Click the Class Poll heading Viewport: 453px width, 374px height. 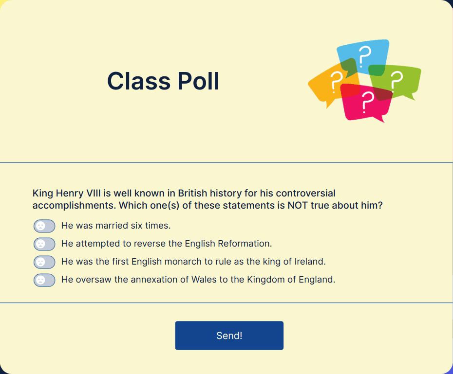click(163, 81)
